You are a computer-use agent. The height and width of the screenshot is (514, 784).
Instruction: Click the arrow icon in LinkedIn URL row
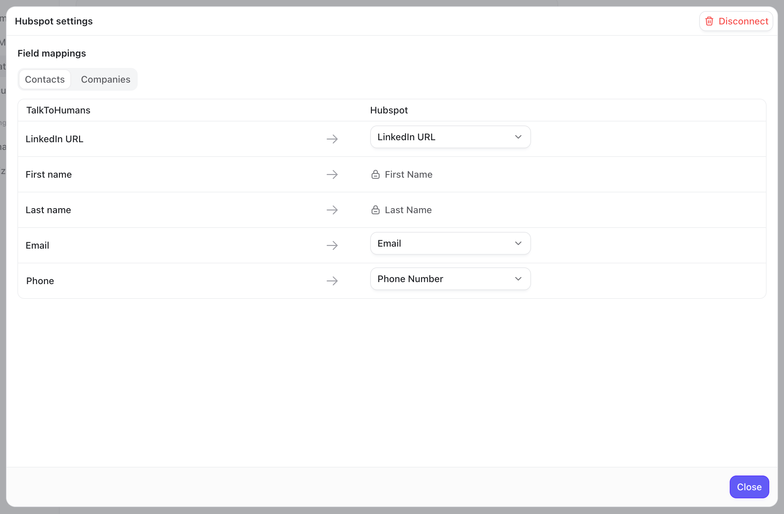332,139
